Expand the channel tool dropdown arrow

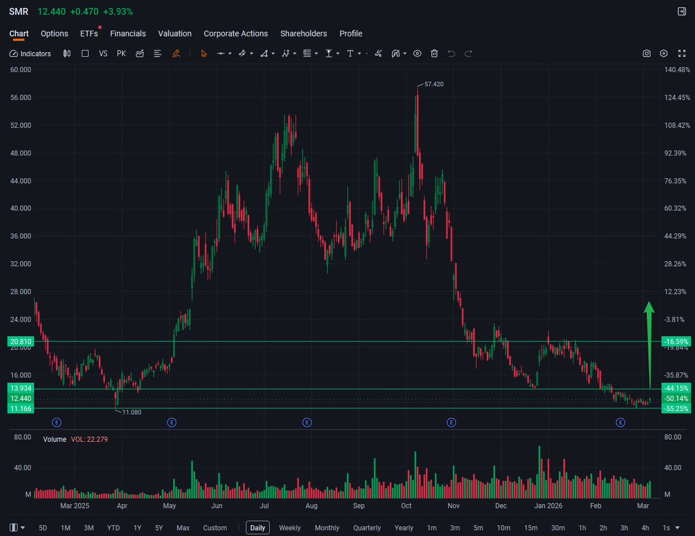coord(252,53)
